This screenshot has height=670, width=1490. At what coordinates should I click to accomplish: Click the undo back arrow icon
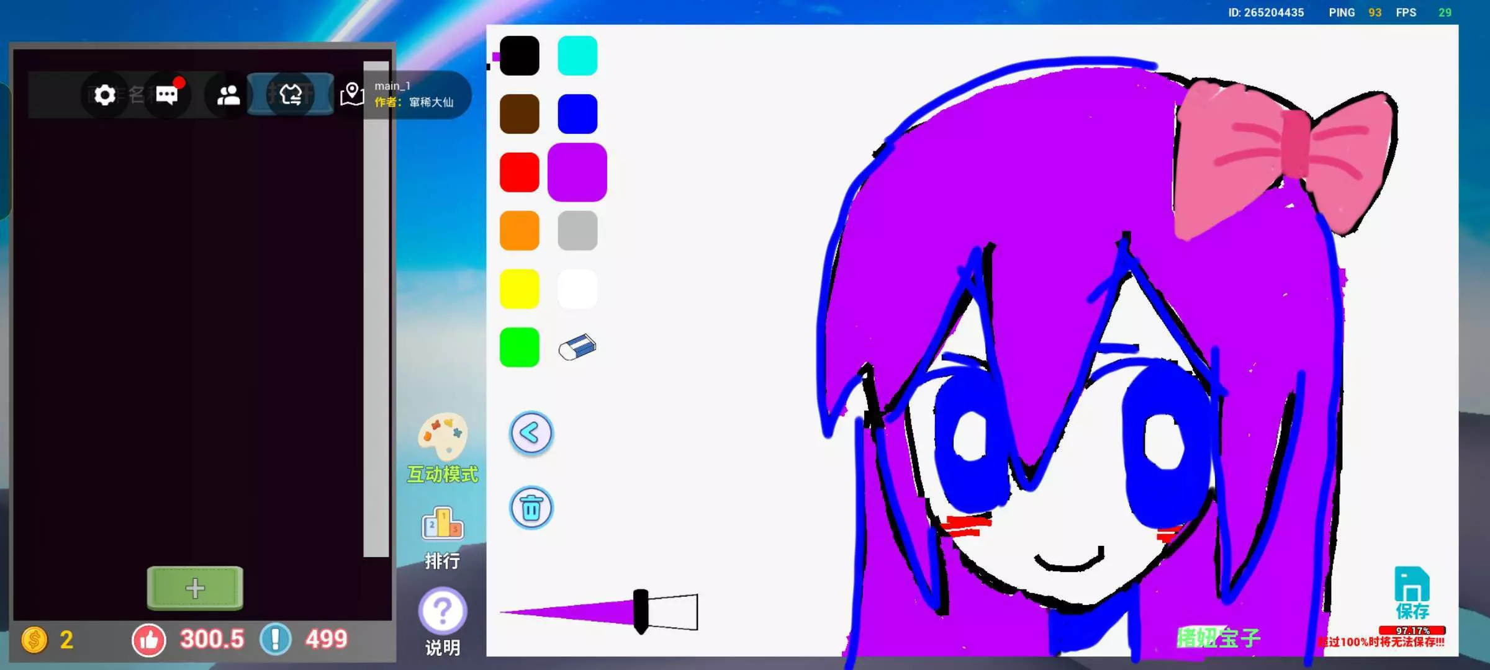(x=531, y=433)
